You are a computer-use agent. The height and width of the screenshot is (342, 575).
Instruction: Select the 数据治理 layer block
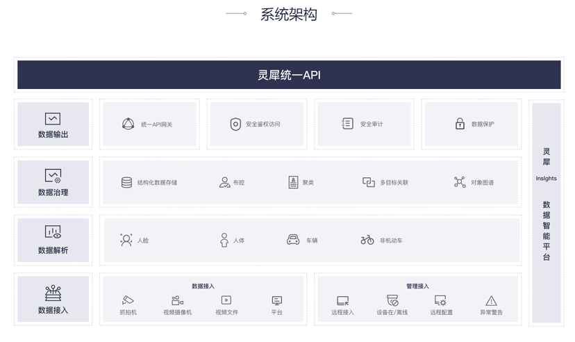(x=53, y=182)
